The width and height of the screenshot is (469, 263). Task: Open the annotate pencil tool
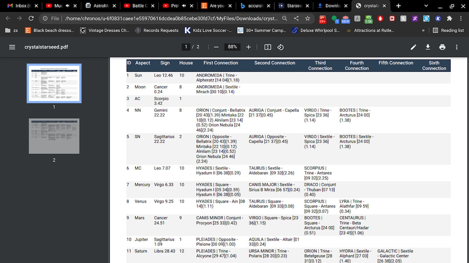[x=413, y=47]
